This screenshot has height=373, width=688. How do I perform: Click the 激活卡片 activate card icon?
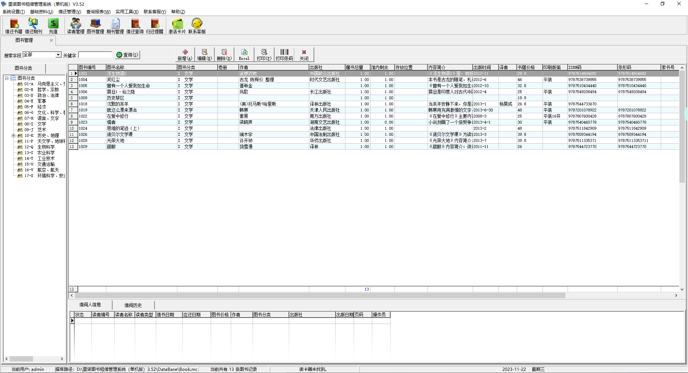tap(177, 26)
